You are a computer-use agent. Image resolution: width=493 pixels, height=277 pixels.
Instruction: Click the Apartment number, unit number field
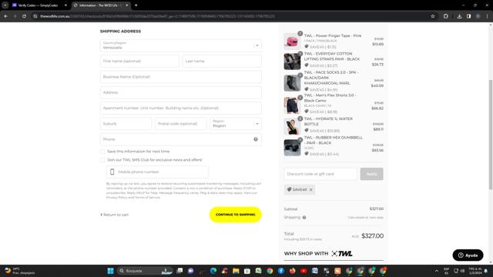coord(181,108)
